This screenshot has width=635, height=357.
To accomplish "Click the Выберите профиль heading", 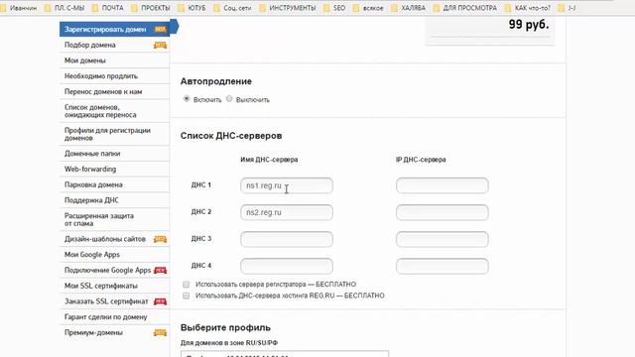I will tap(225, 327).
